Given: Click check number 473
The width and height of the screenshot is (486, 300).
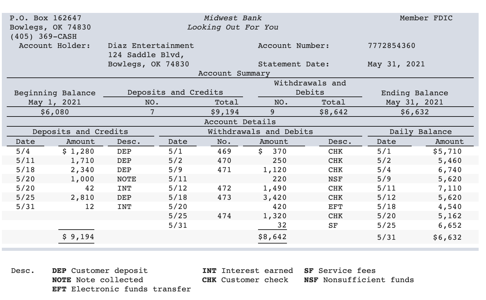Looking at the screenshot, I should tap(224, 198).
